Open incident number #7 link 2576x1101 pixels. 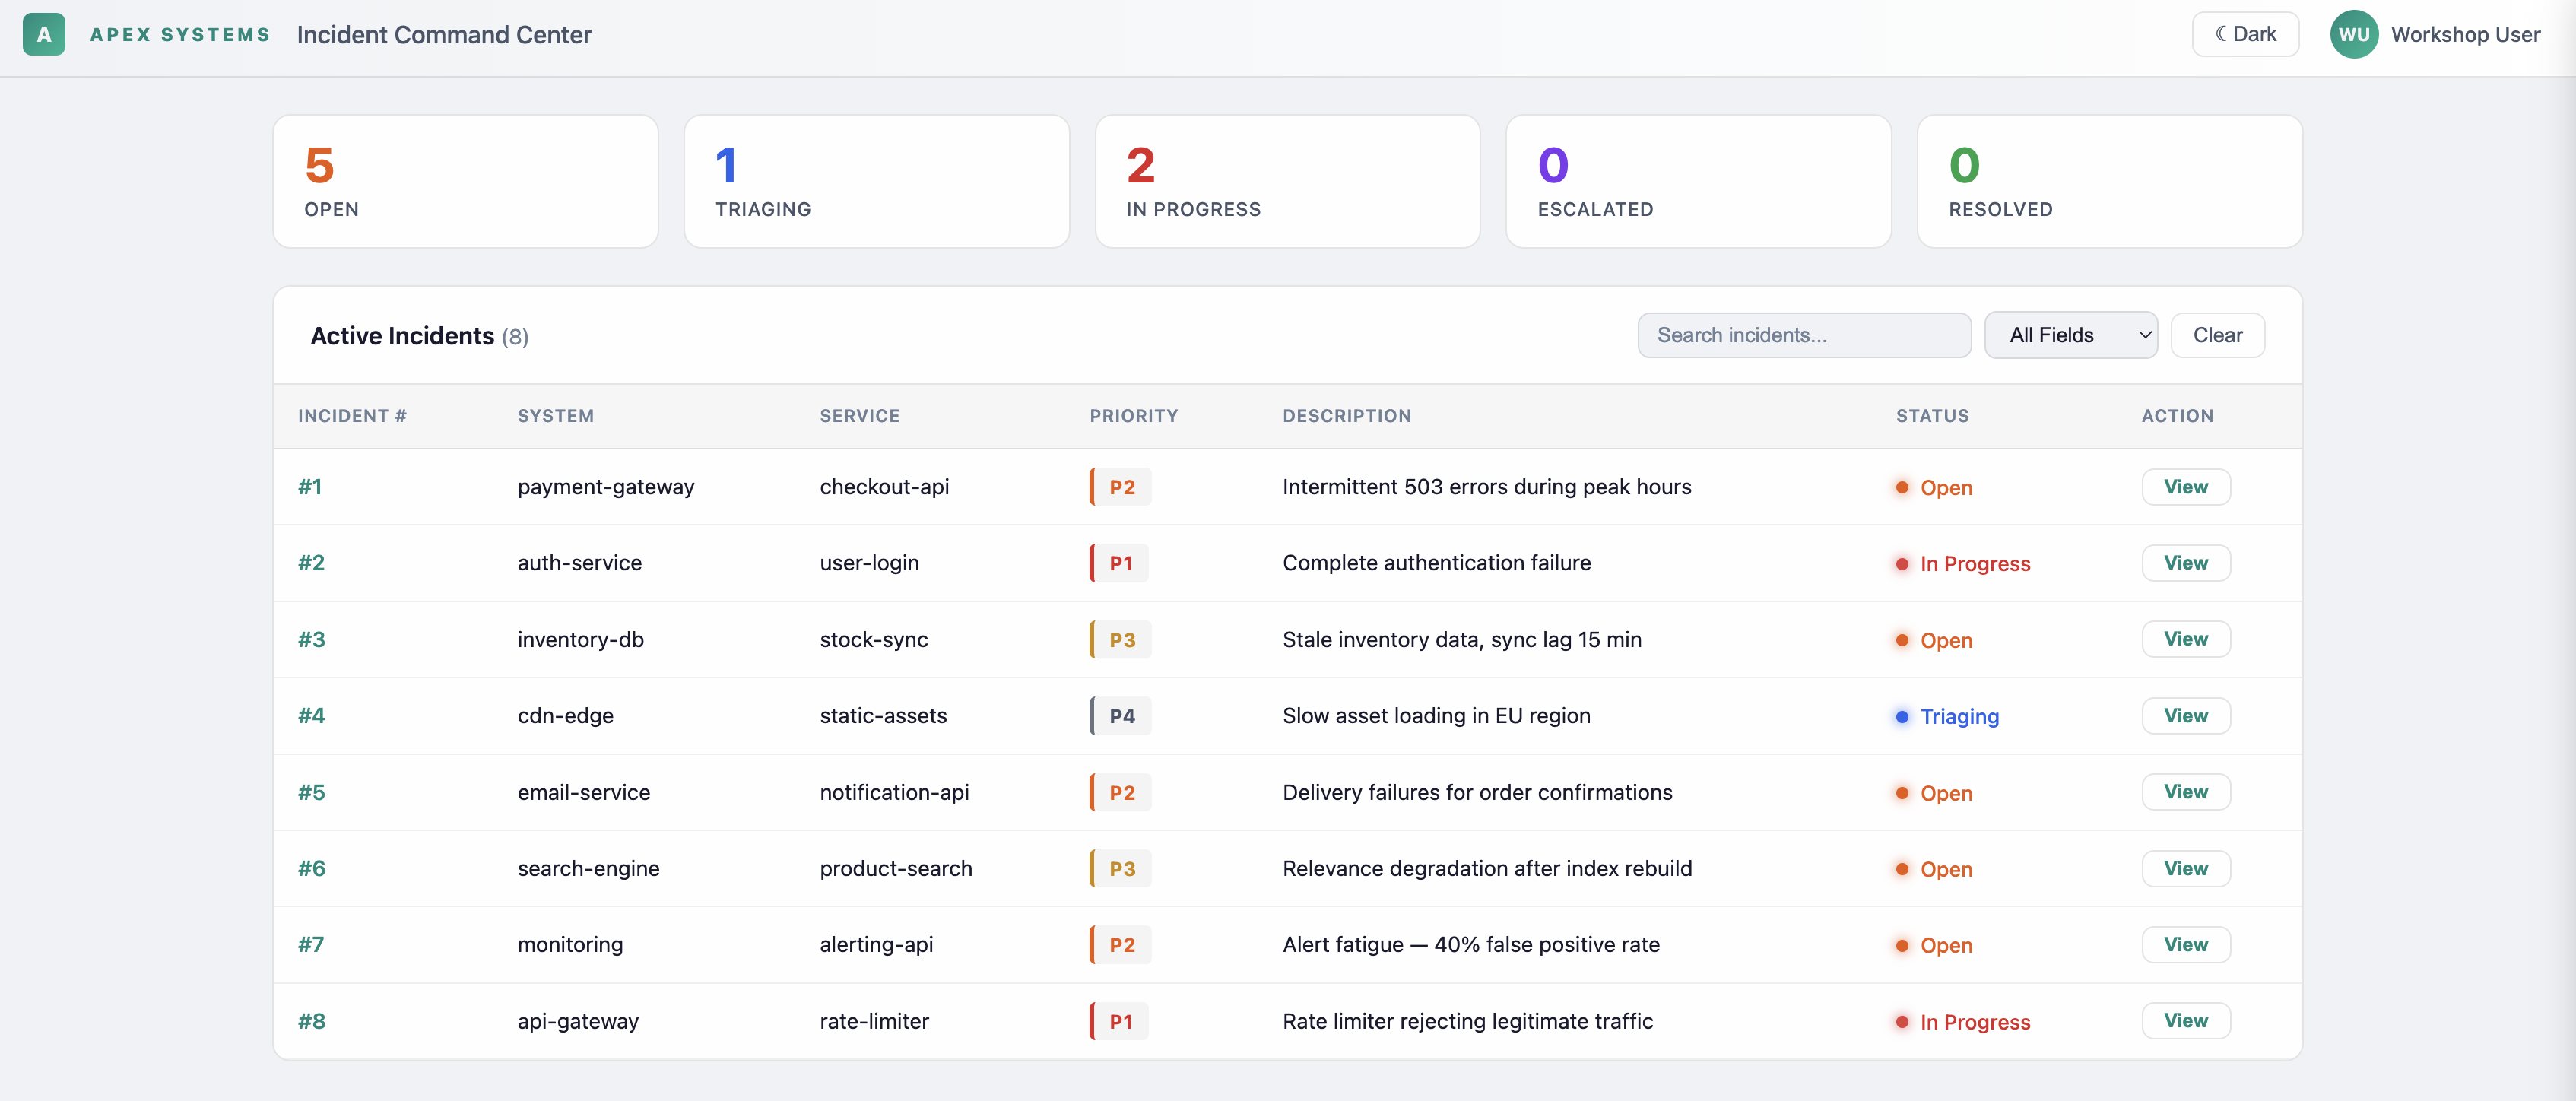click(311, 944)
